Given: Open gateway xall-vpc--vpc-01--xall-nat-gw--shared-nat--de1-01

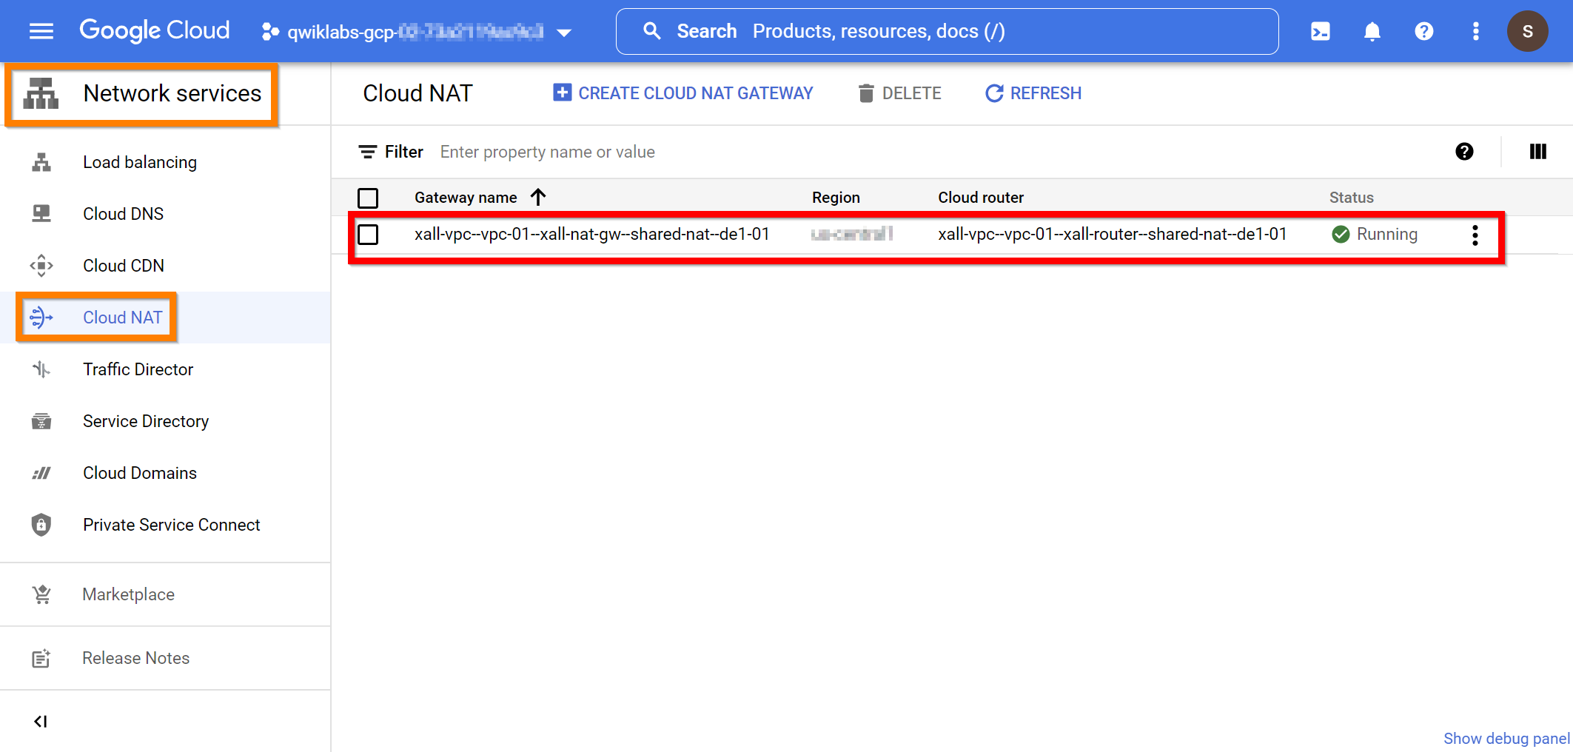Looking at the screenshot, I should tap(592, 235).
